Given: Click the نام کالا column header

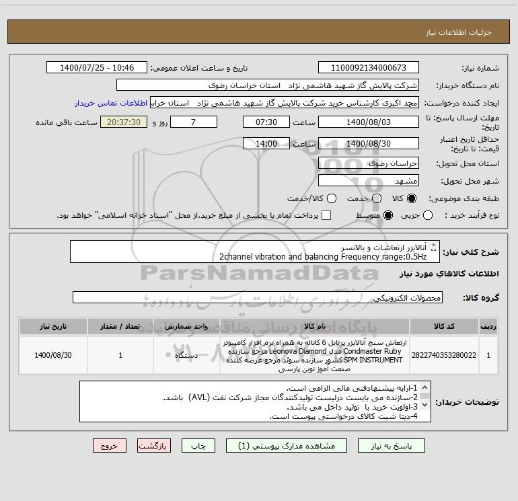Looking at the screenshot, I should [x=315, y=326].
